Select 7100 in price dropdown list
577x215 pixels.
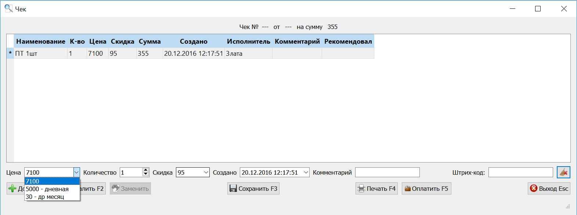point(52,181)
